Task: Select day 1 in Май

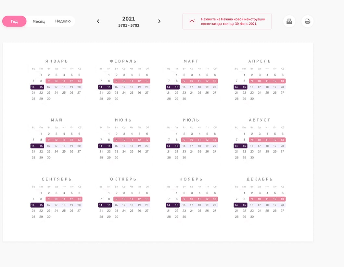Action: [41, 134]
